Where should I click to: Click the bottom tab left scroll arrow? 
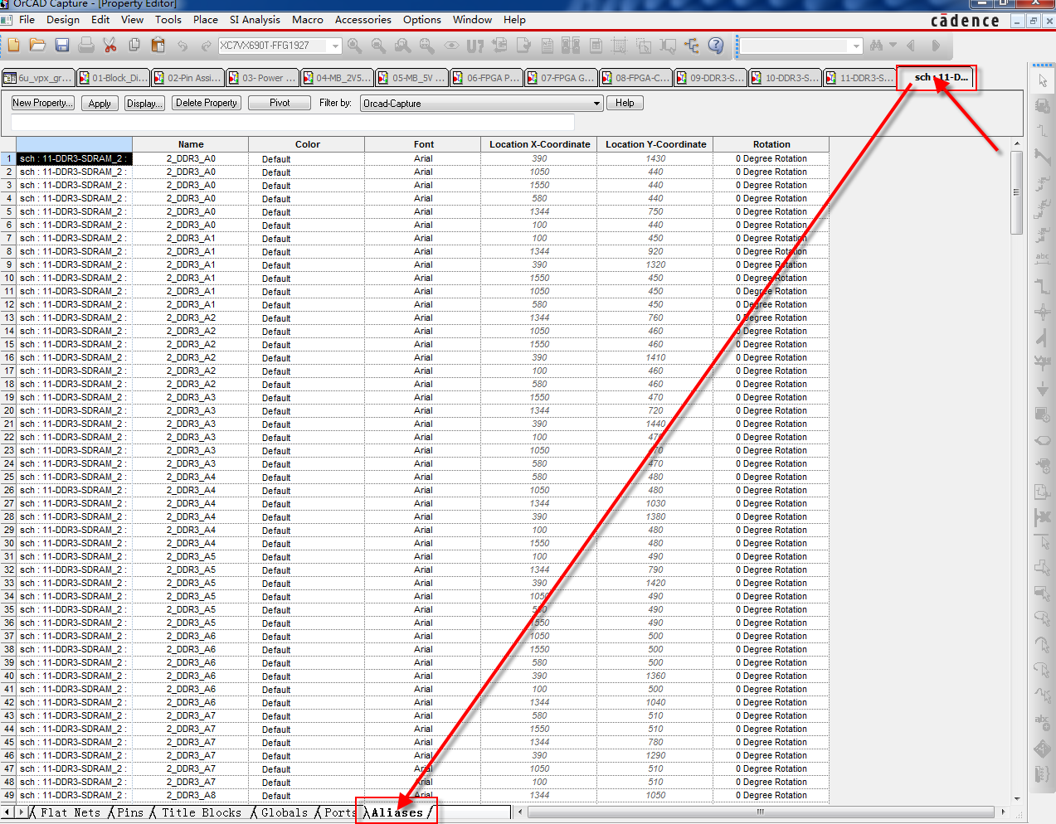pos(8,812)
